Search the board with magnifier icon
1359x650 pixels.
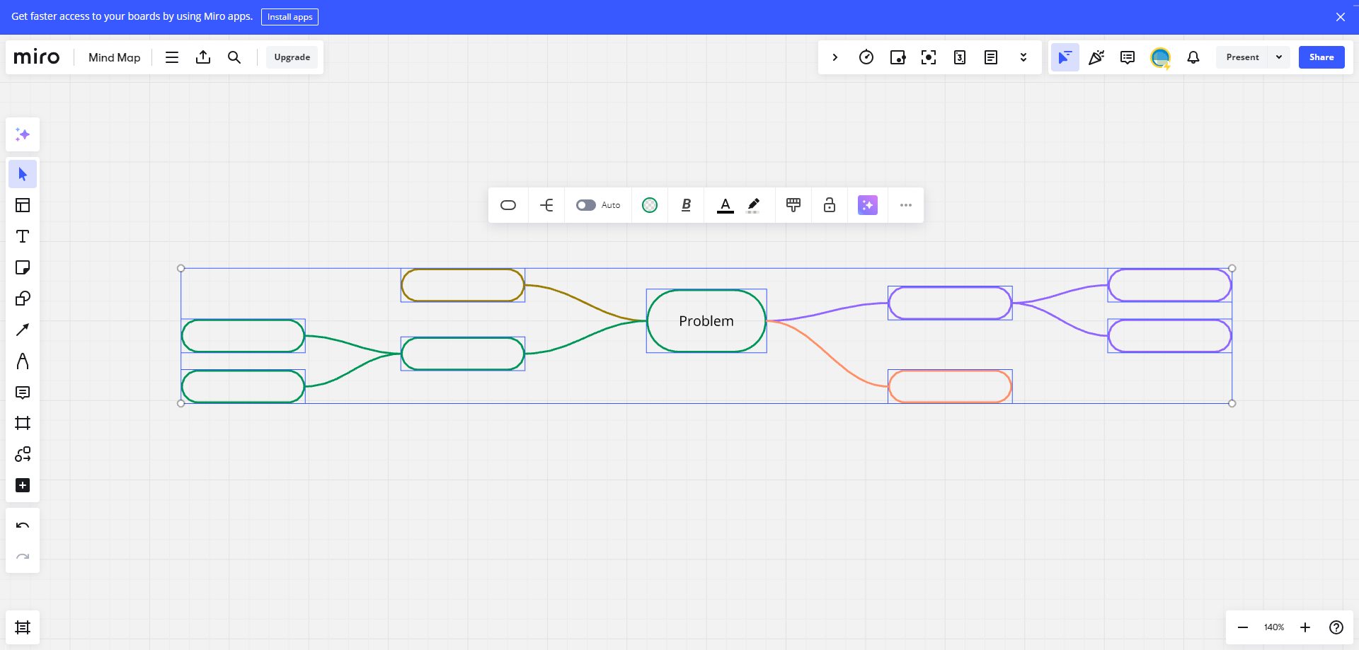(234, 57)
